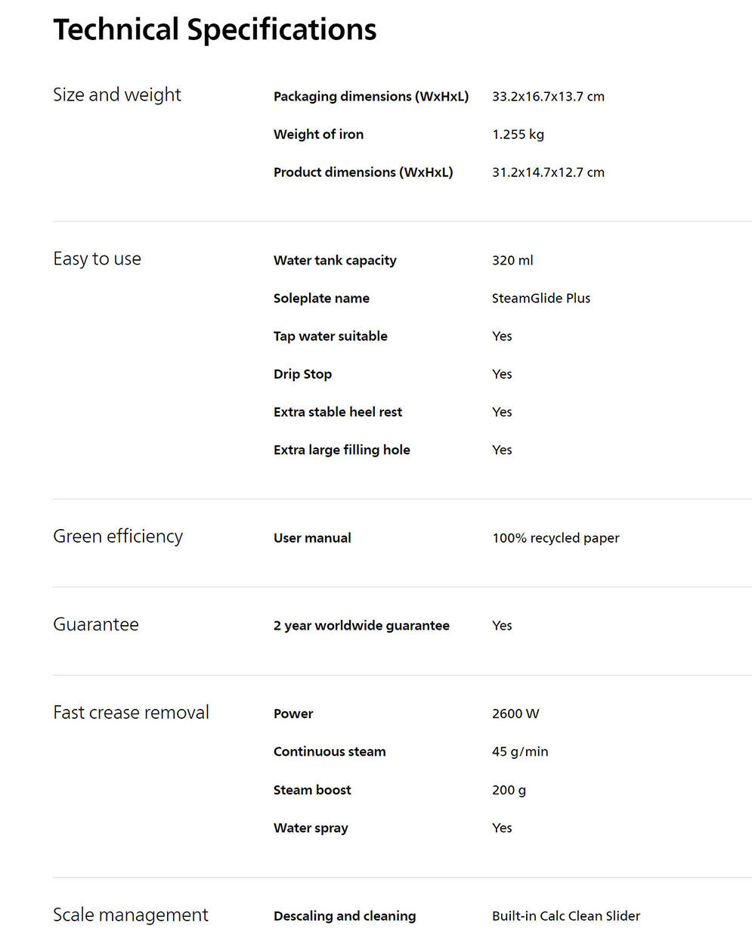
Task: Select the Weight of iron label
Action: click(x=318, y=135)
